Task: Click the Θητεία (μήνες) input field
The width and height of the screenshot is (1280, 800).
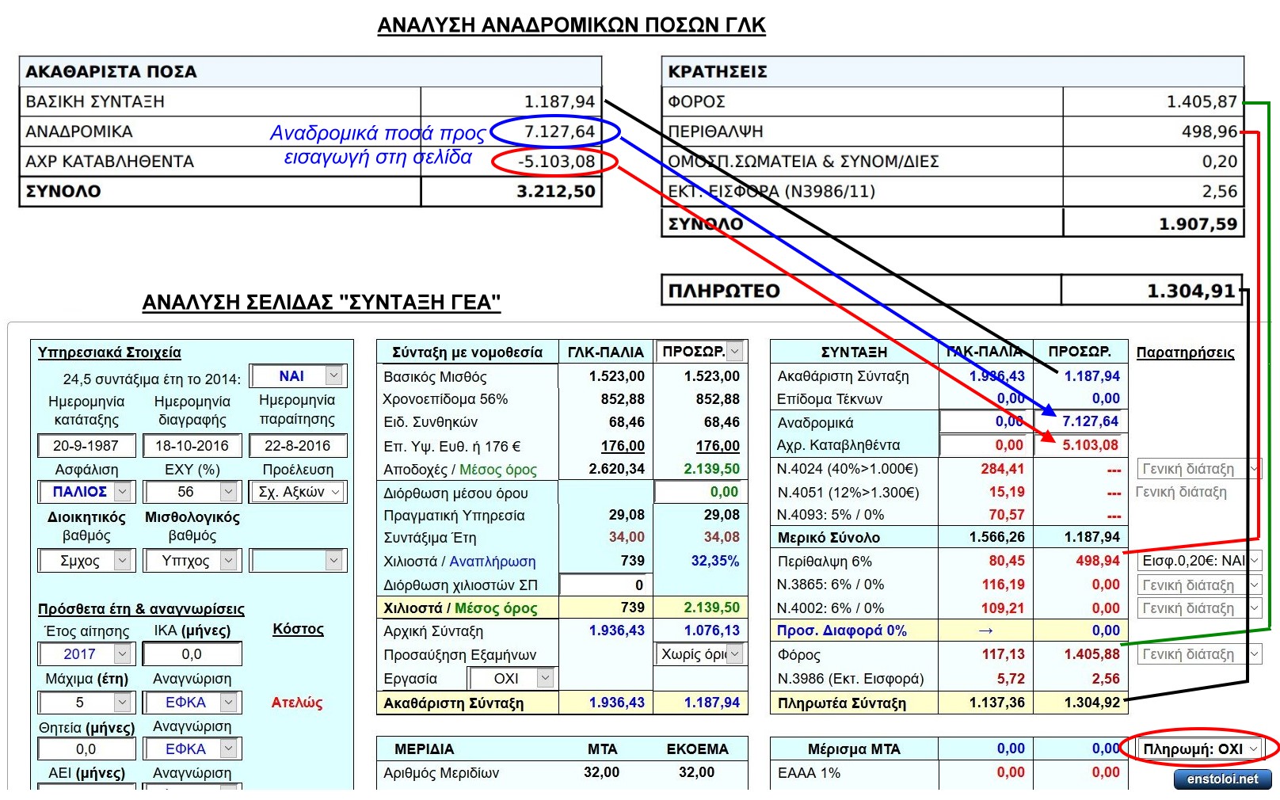Action: (x=86, y=749)
